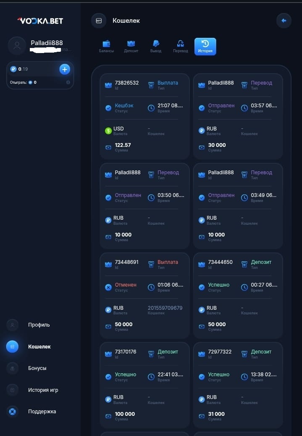The image size is (302, 436).
Task: Click the 03:49 transfer time
Action: [x=264, y=195]
